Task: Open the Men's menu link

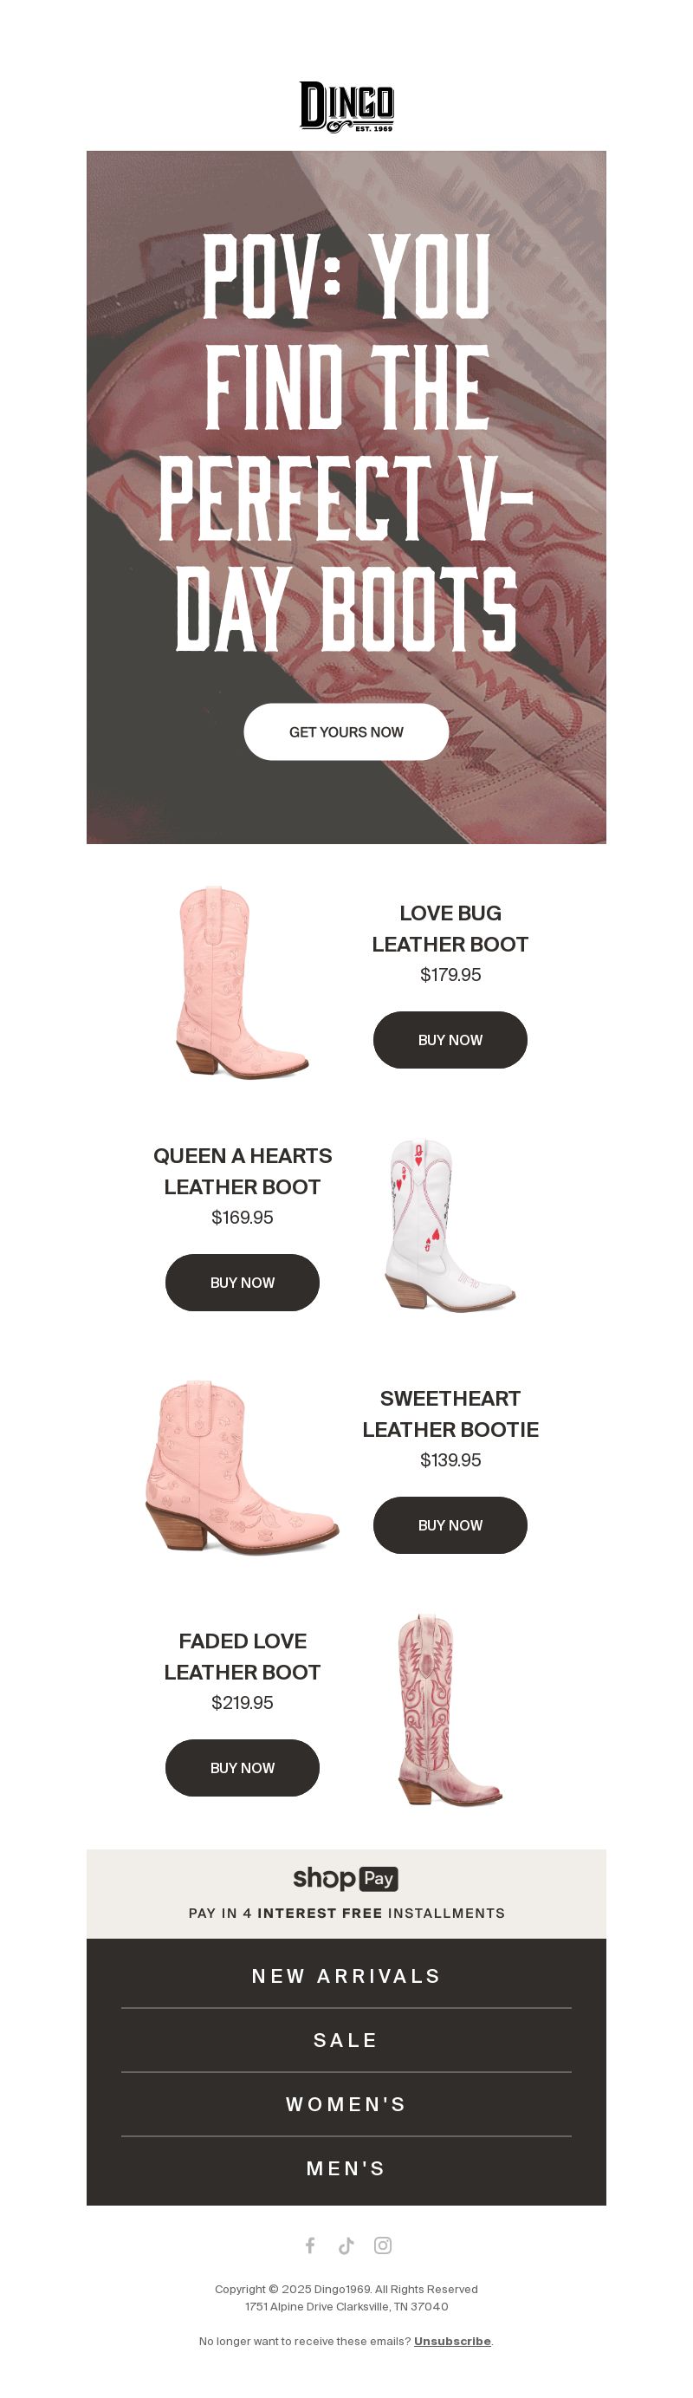Action: [x=346, y=2168]
